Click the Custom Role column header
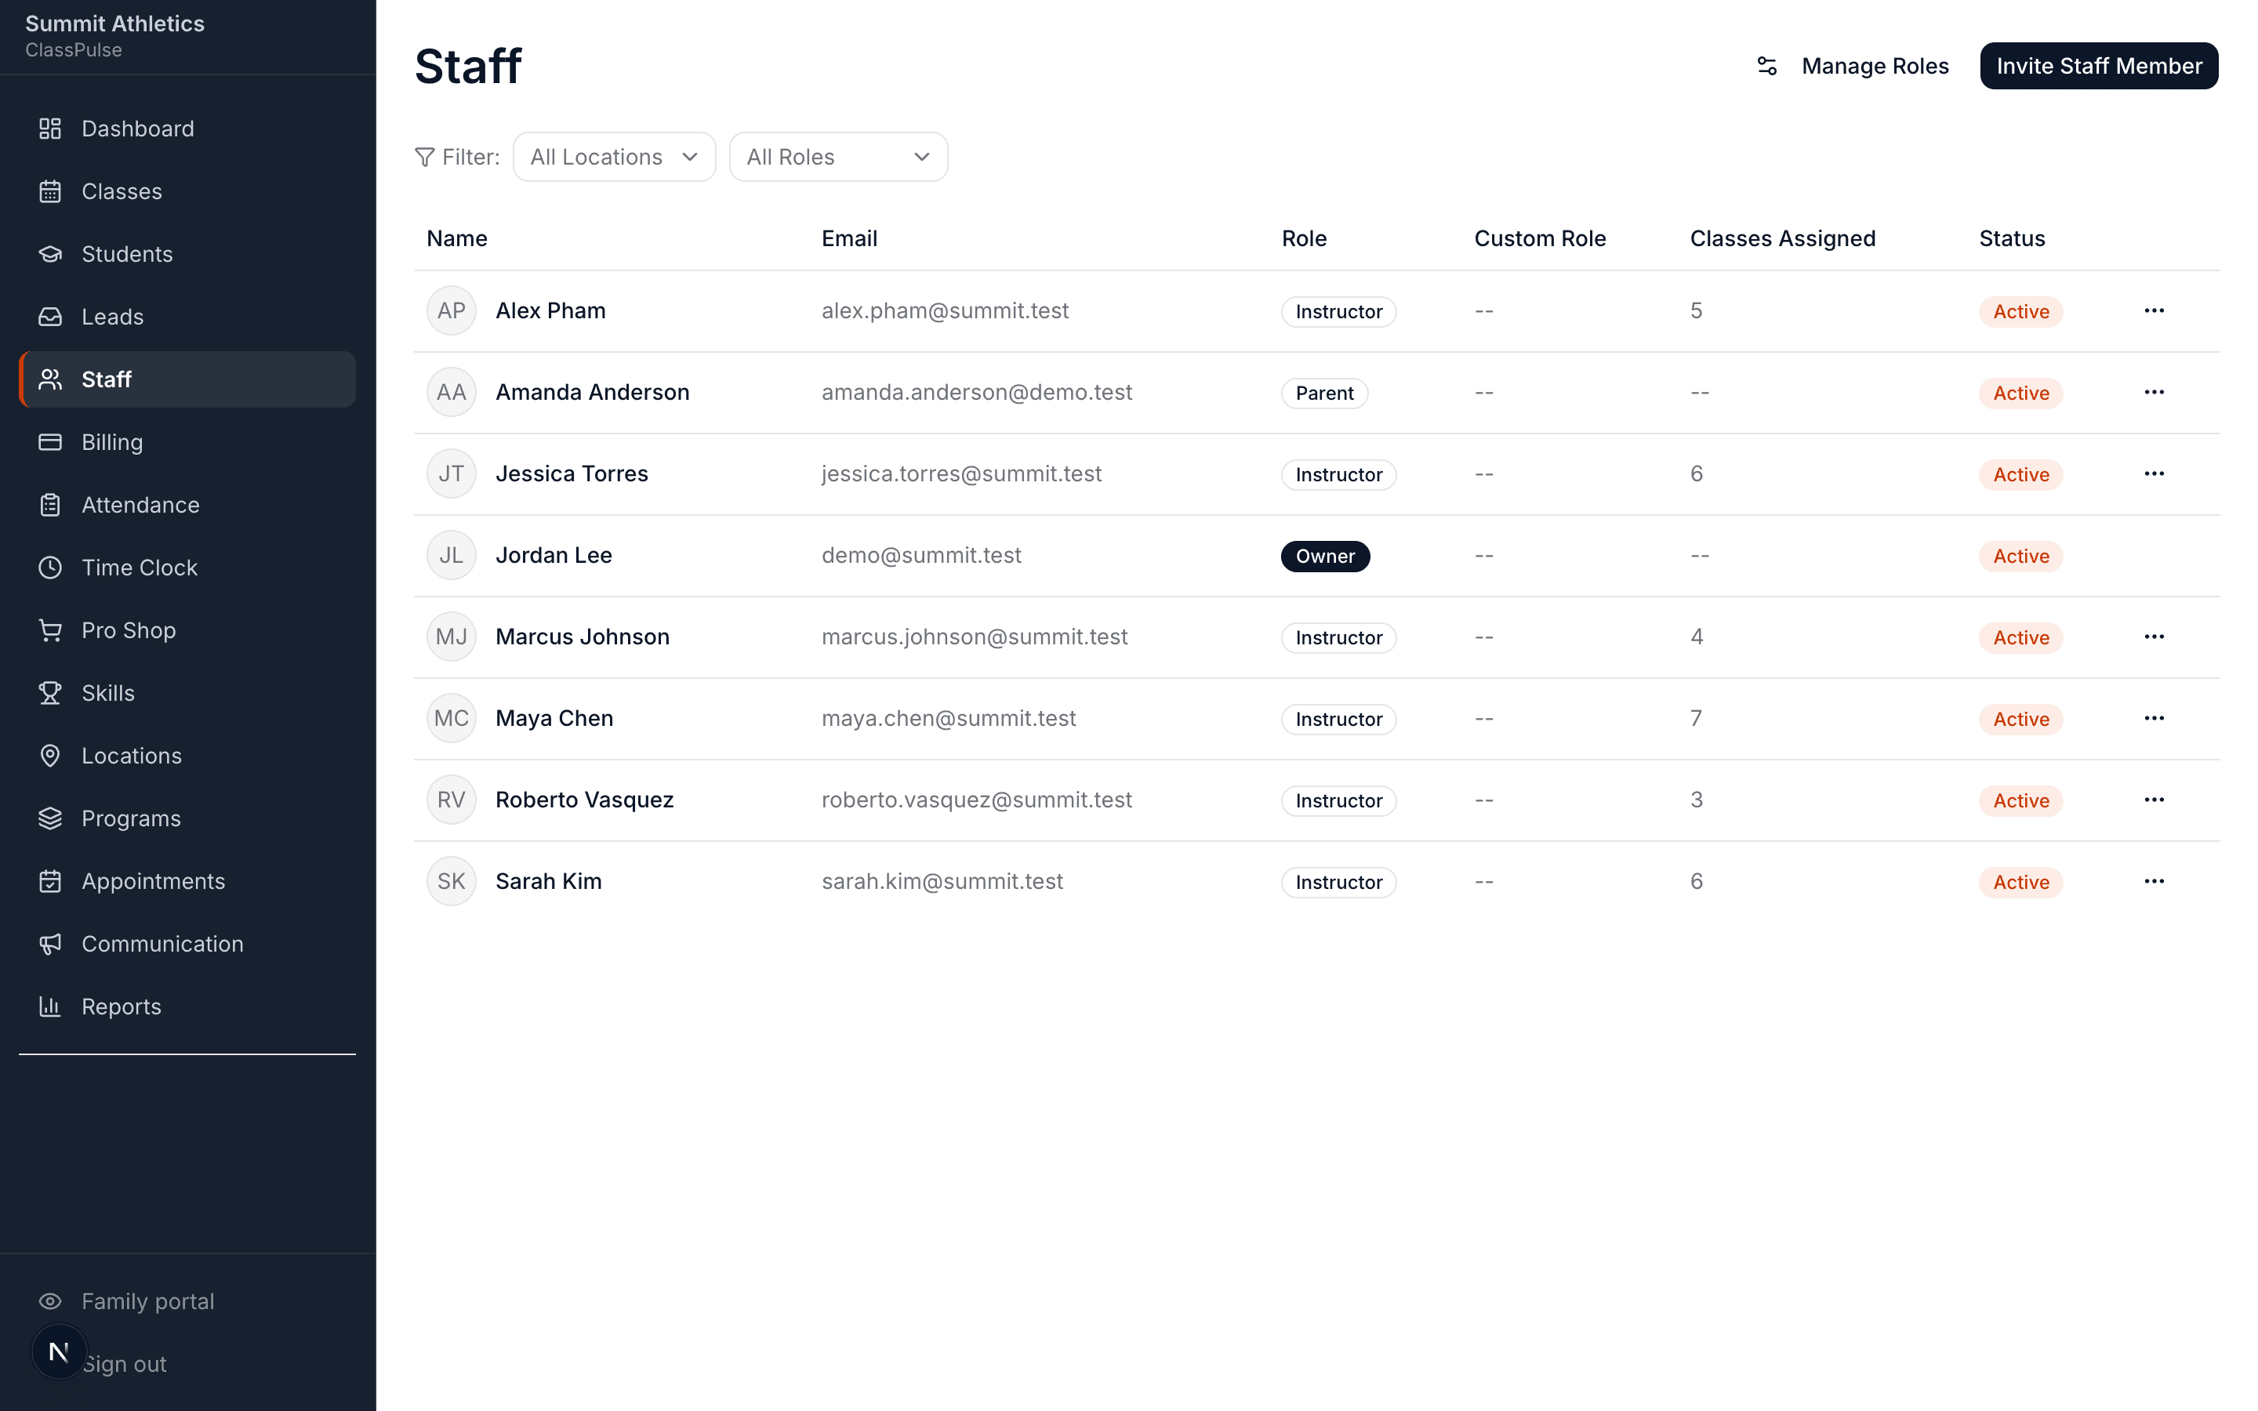Viewport: 2258px width, 1411px height. pyautogui.click(x=1540, y=238)
